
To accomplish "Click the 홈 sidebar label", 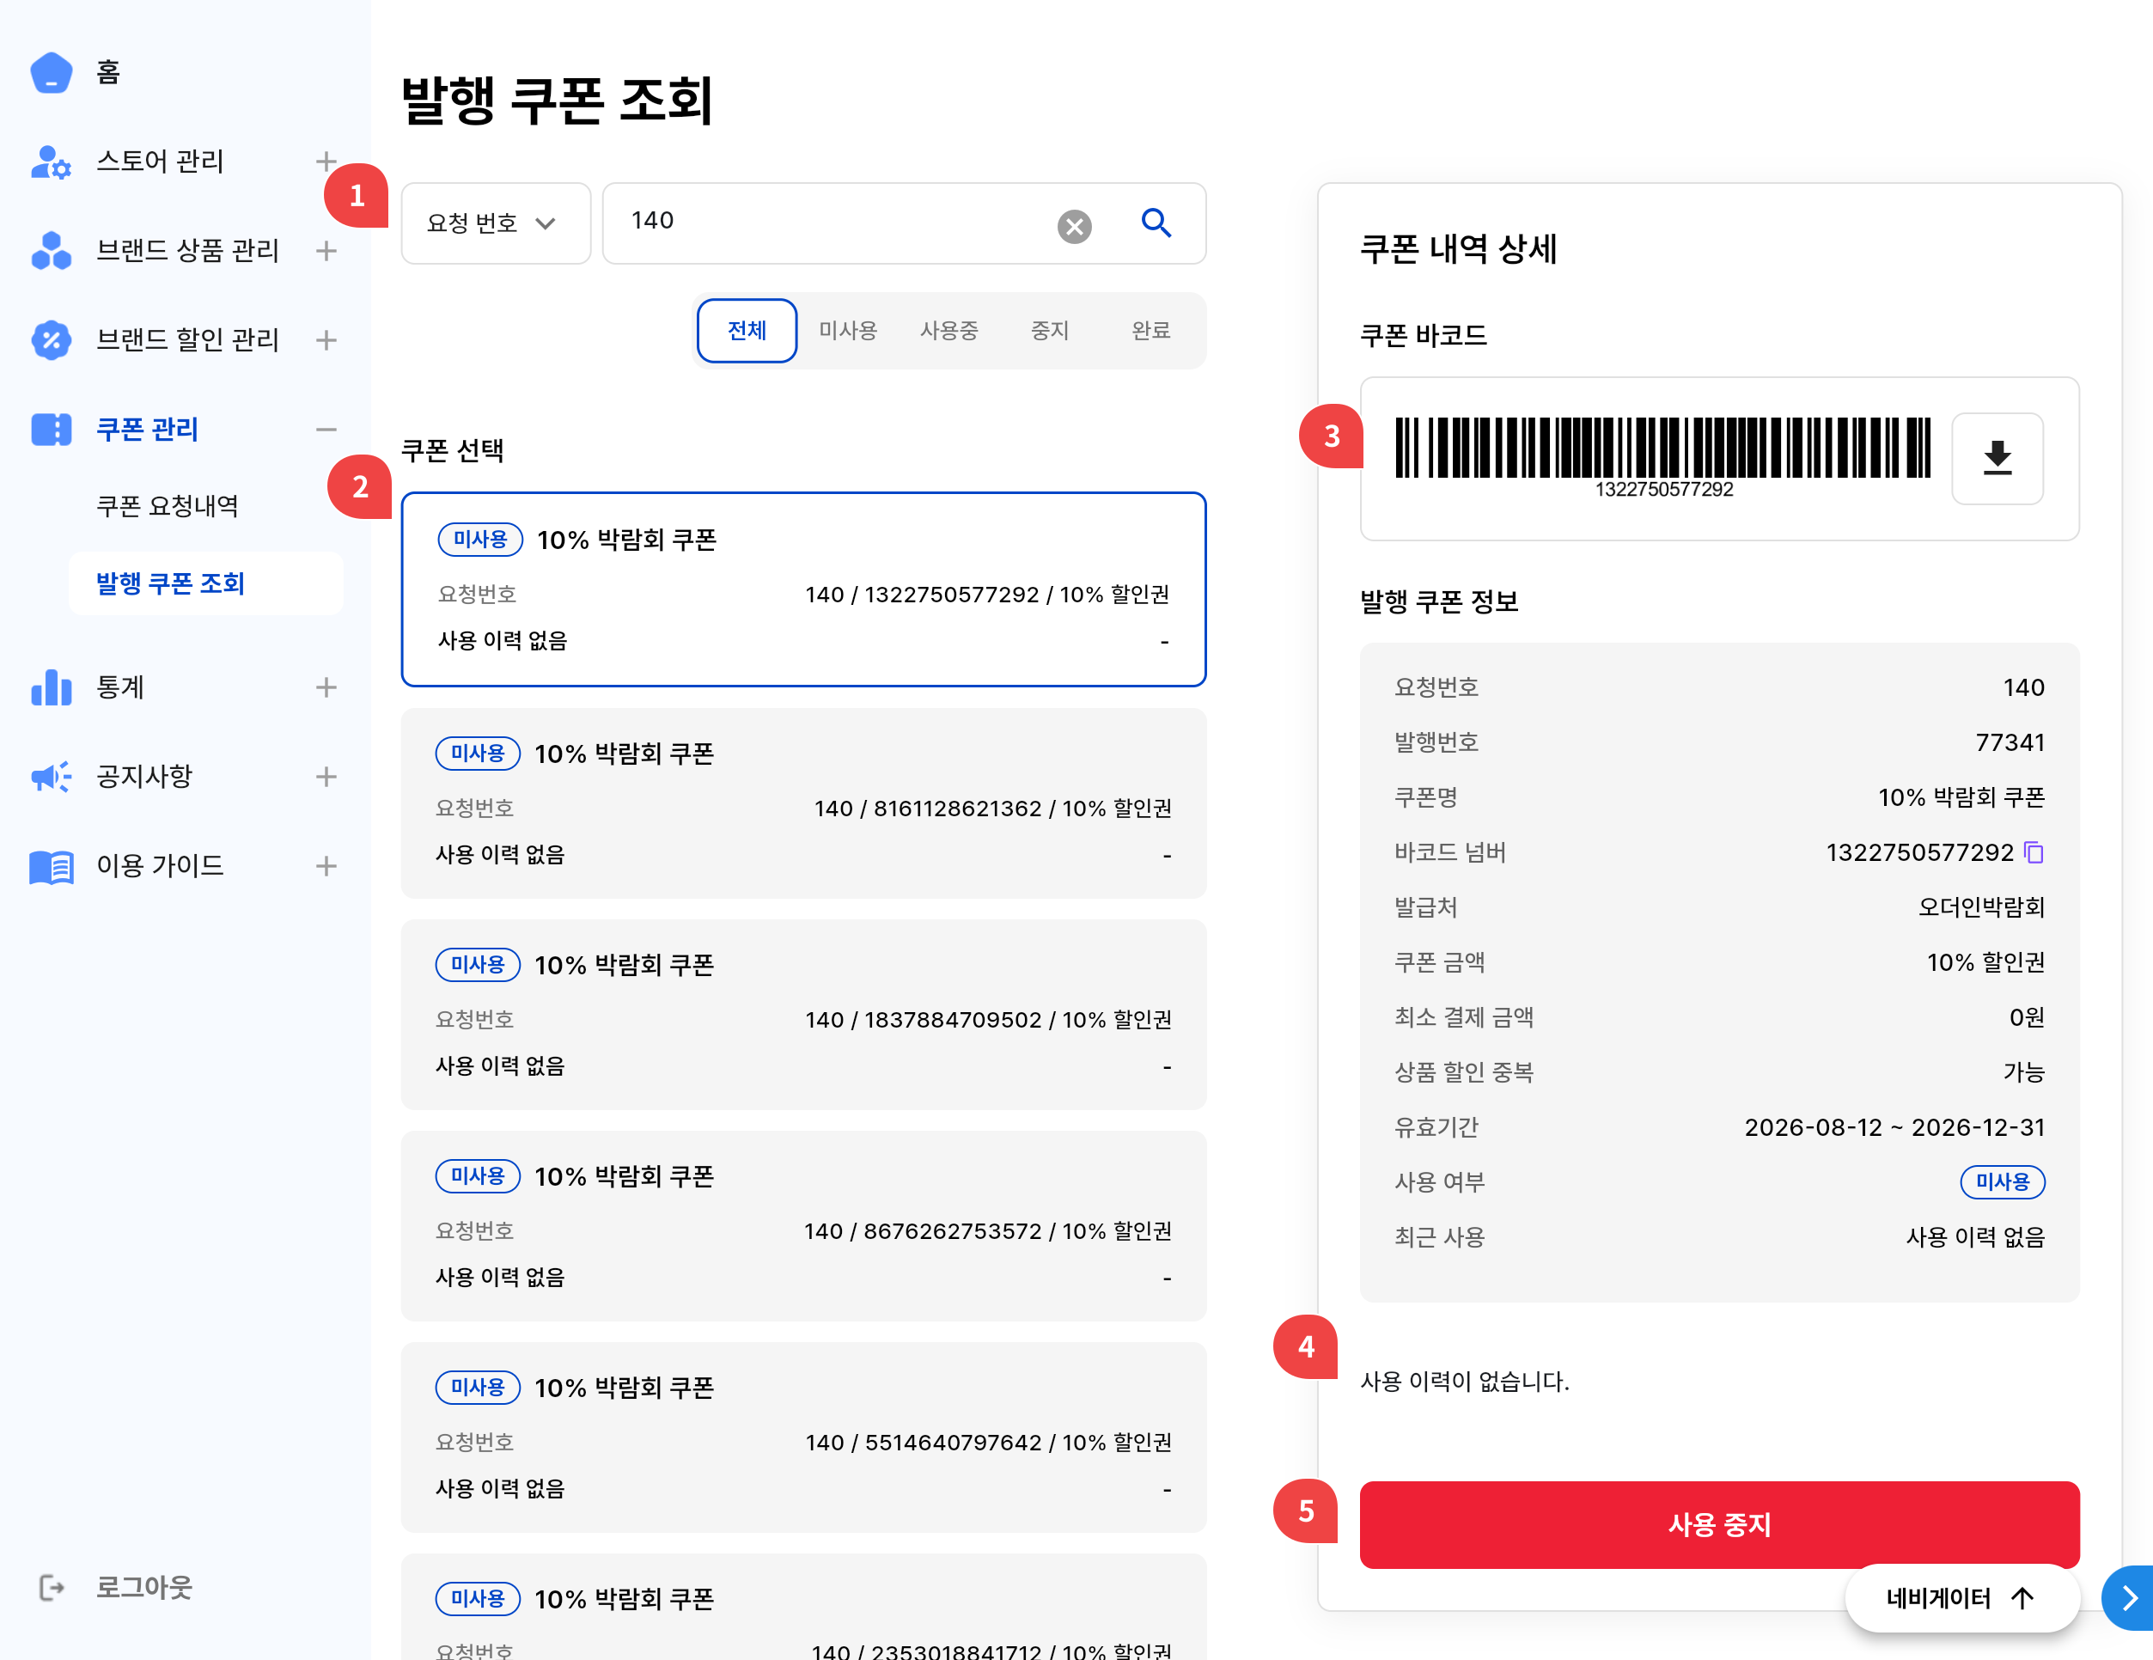I will [107, 72].
